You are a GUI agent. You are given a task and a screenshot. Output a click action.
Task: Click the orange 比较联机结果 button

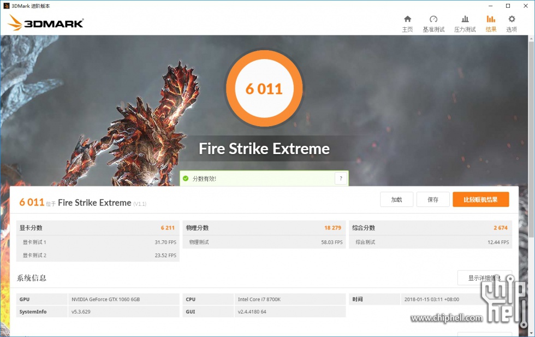(481, 199)
